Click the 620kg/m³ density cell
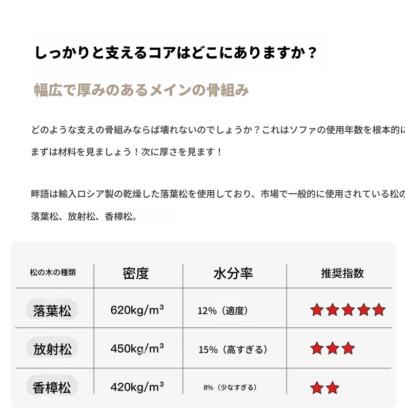 tap(137, 310)
